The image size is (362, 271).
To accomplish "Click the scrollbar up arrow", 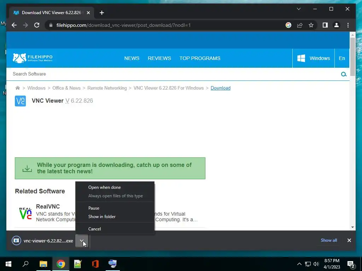I will point(352,35).
